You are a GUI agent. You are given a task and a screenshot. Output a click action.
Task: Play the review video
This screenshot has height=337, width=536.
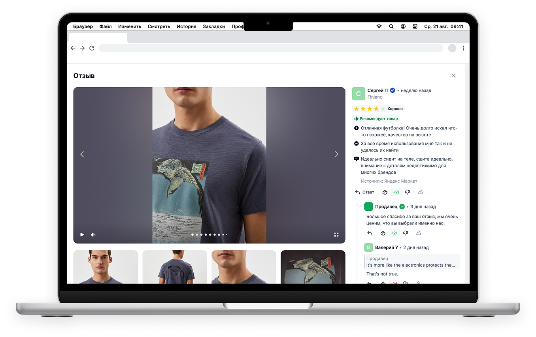pyautogui.click(x=82, y=234)
